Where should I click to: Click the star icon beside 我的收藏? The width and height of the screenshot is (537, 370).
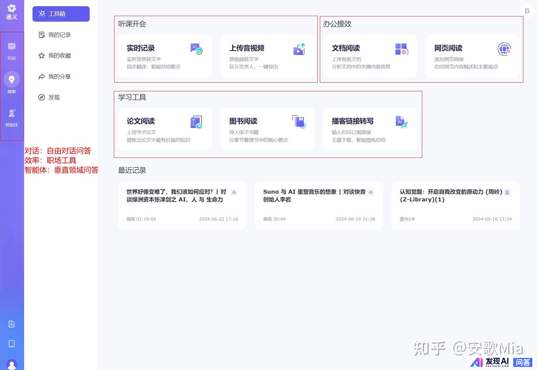pos(41,56)
